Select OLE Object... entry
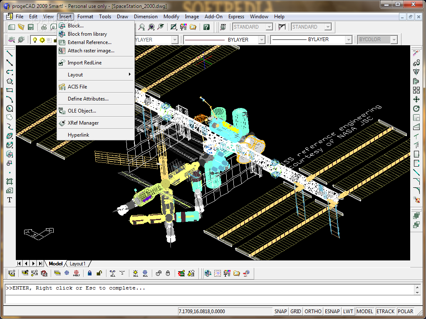 pyautogui.click(x=96, y=110)
